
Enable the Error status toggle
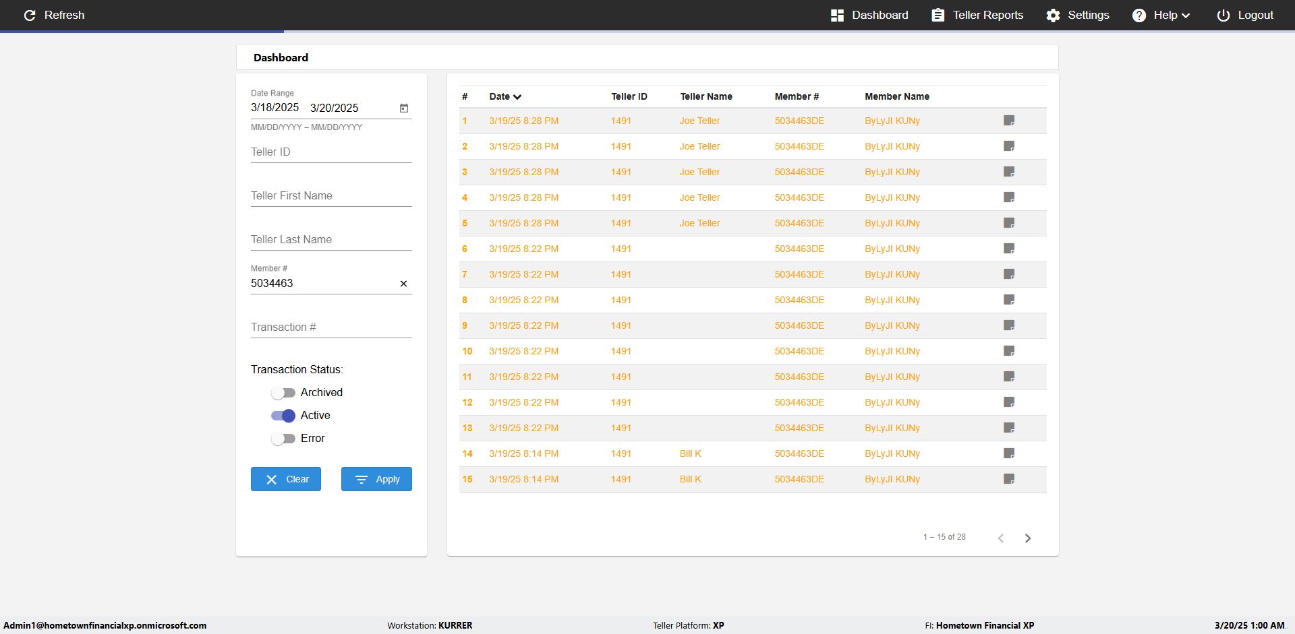coord(283,439)
